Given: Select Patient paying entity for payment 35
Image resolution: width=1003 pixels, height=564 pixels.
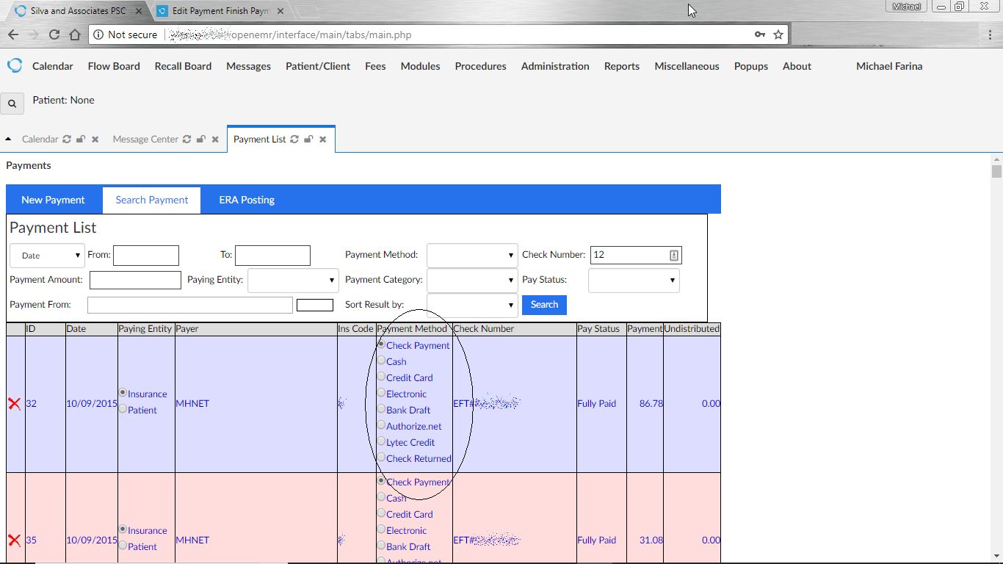Looking at the screenshot, I should [123, 546].
